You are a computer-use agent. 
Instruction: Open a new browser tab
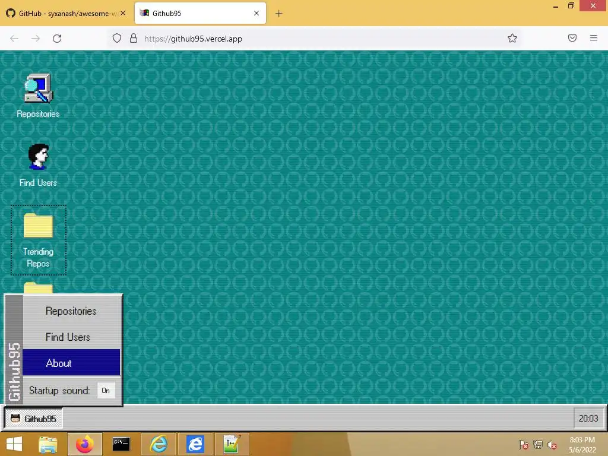[279, 14]
